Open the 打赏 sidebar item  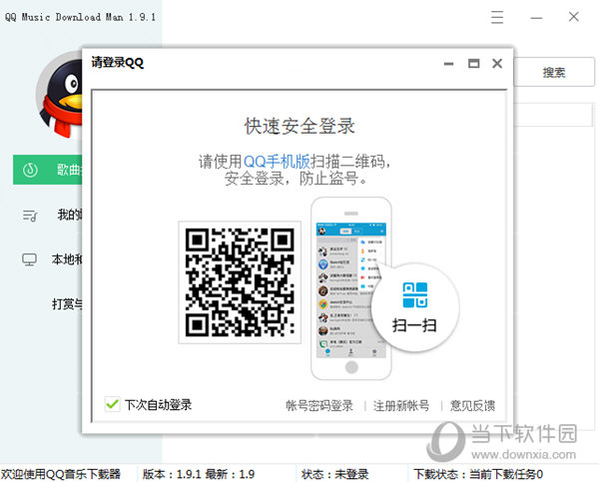click(x=67, y=304)
